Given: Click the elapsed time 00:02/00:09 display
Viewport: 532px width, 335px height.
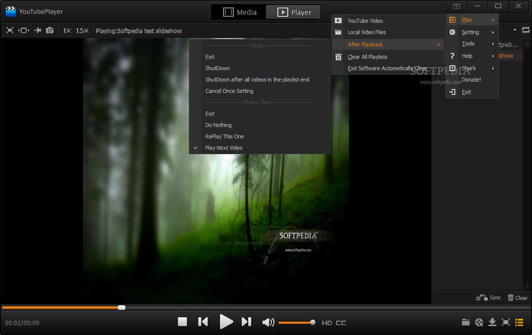Looking at the screenshot, I should tap(22, 323).
